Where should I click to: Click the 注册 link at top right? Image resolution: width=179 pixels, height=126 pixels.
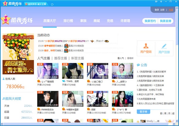pyautogui.click(x=162, y=10)
